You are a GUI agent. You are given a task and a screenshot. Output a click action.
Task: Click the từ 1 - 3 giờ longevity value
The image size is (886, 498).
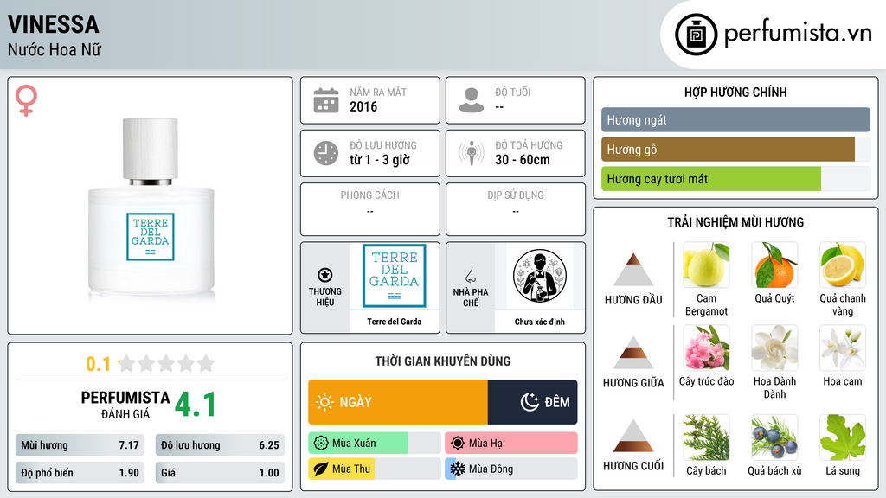(380, 160)
